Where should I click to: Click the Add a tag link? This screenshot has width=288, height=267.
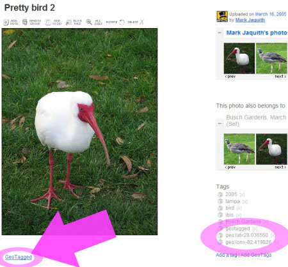[x=227, y=255]
